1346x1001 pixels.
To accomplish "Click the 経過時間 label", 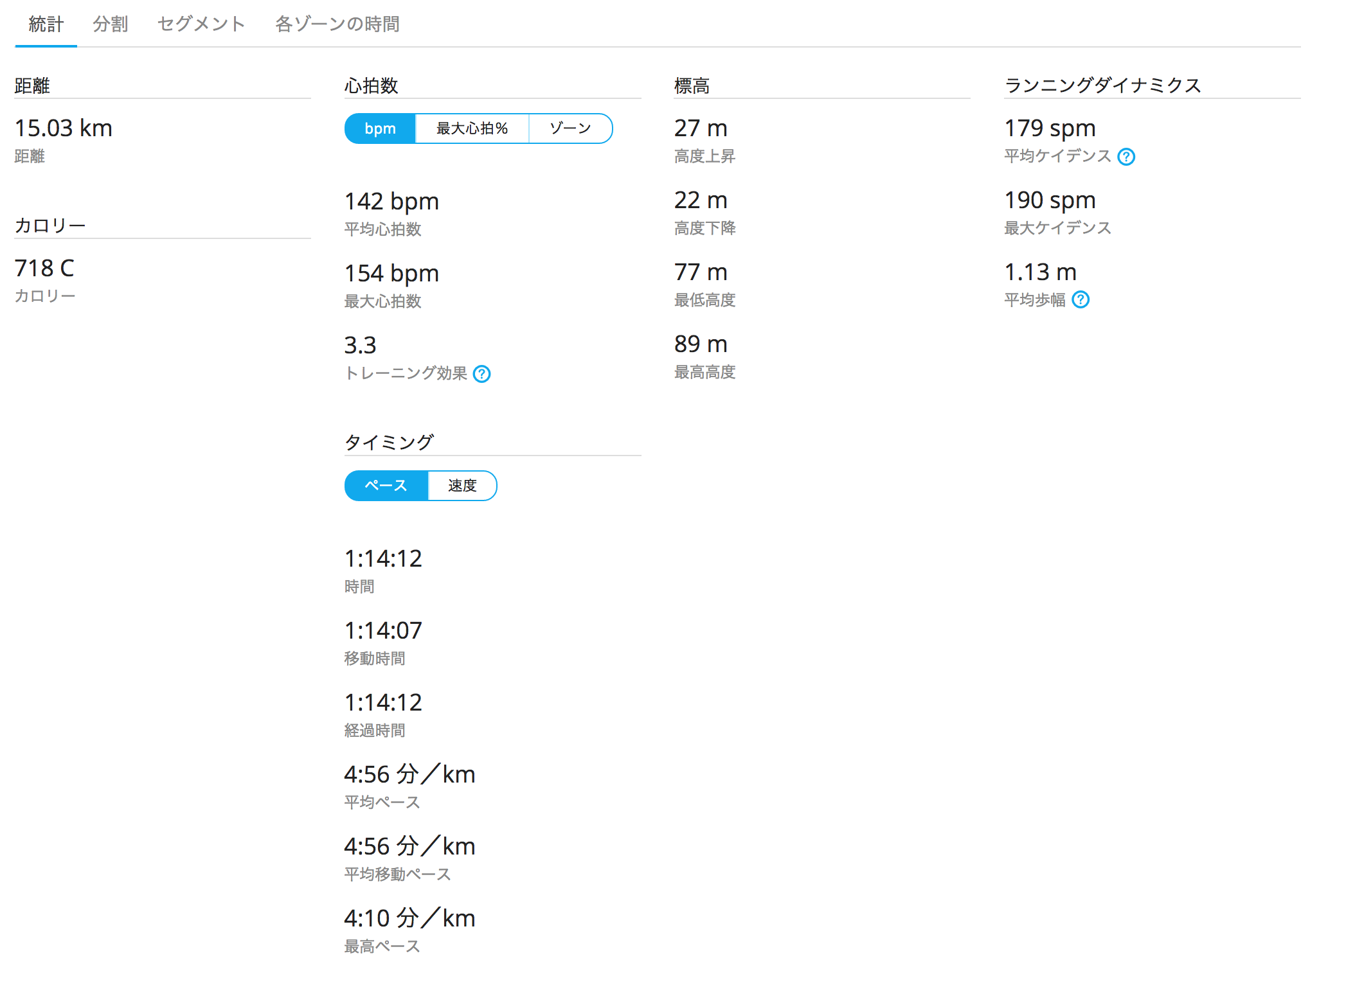I will click(375, 731).
